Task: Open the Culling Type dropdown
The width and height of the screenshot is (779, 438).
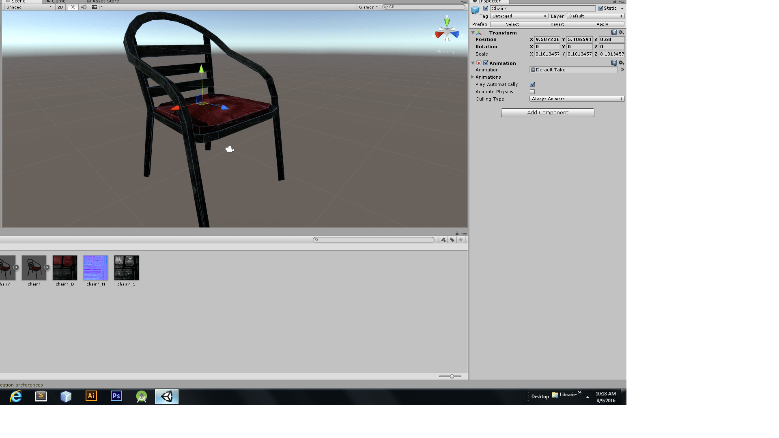Action: pyautogui.click(x=576, y=99)
